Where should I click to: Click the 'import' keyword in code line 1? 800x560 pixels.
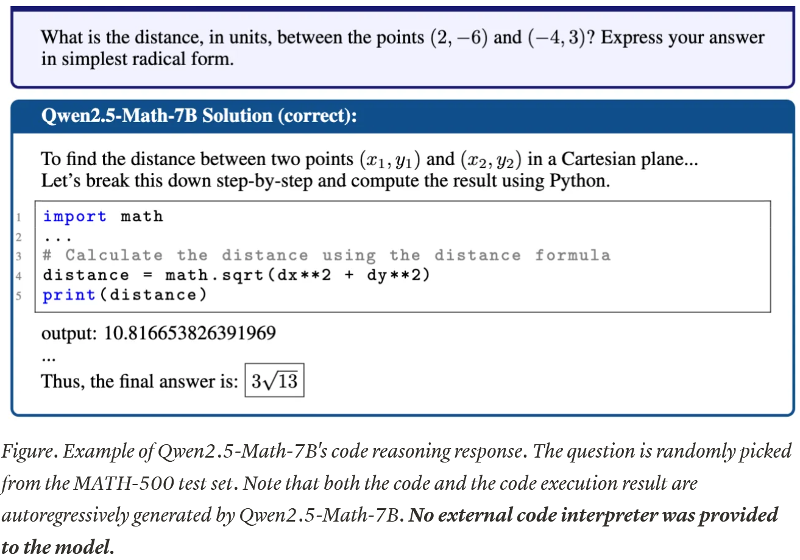74,216
